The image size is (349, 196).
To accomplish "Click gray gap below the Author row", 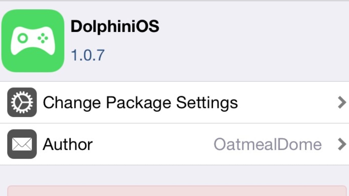I will (174, 174).
